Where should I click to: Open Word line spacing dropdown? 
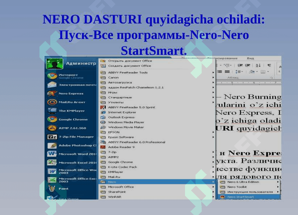239,72
